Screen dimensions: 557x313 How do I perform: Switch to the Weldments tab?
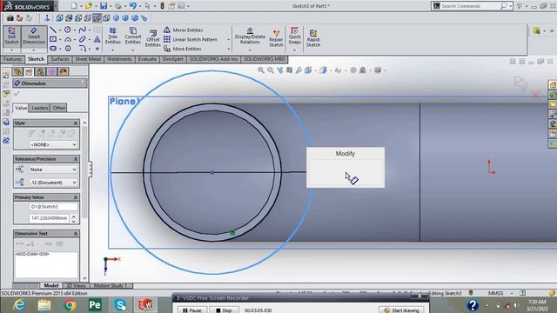tap(119, 59)
